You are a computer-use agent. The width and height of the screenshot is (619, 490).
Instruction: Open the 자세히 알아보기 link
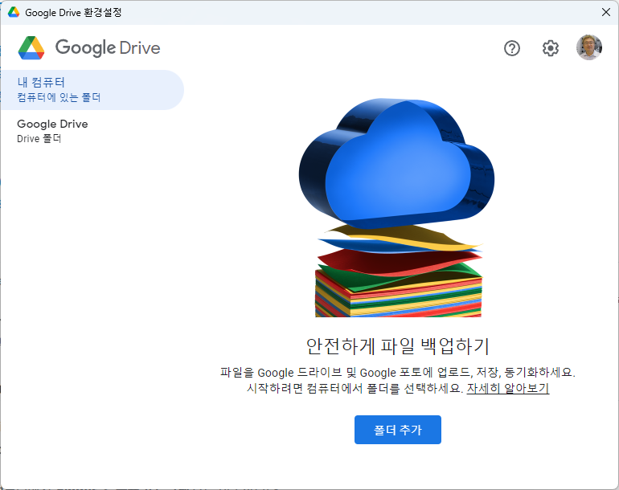point(507,389)
